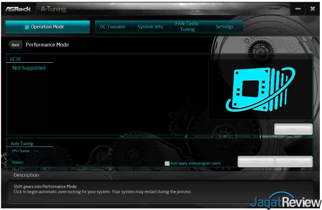Click the Performance Mode heading

point(47,45)
